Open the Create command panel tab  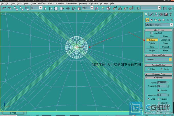point(146,14)
